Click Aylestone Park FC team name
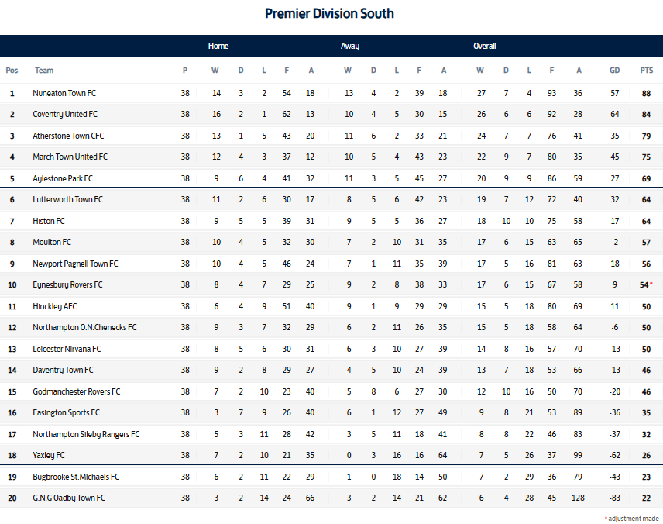Image resolution: width=663 pixels, height=524 pixels. tap(63, 178)
